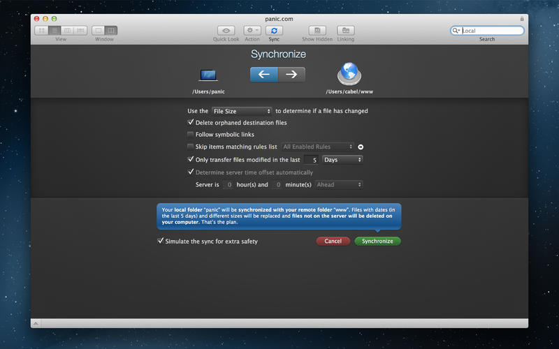Viewport: 559px width, 349px height.
Task: Toggle Determine server time offset automatically
Action: (x=191, y=172)
